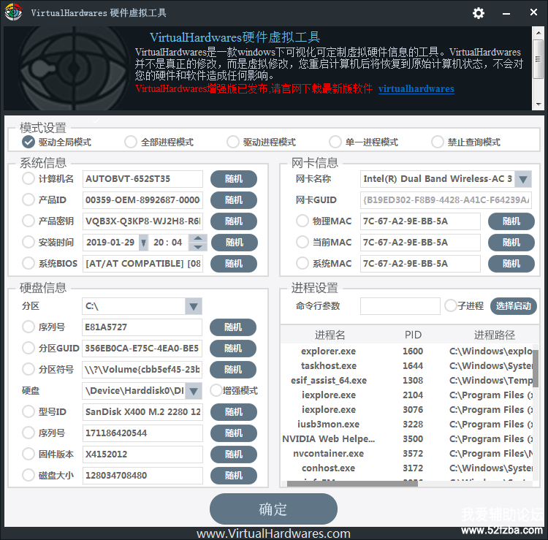This screenshot has width=548, height=540.
Task: Randomize the computer name with 随机
Action: [234, 179]
